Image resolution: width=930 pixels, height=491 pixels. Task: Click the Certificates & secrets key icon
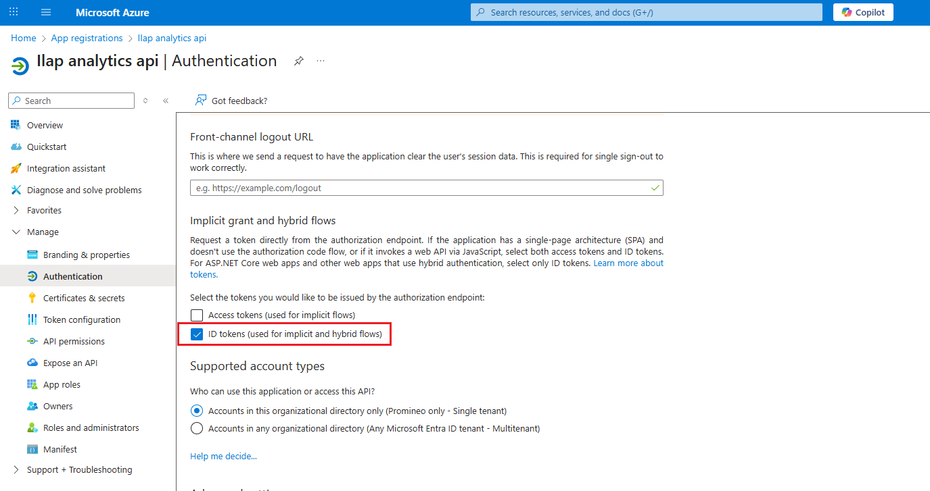pyautogui.click(x=32, y=298)
